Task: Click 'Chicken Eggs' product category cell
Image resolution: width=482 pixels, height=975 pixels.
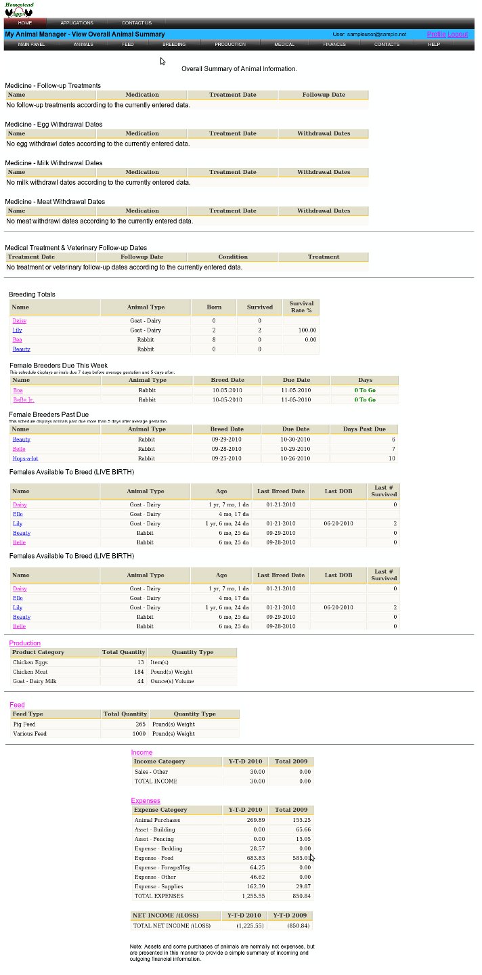Action: click(x=55, y=662)
